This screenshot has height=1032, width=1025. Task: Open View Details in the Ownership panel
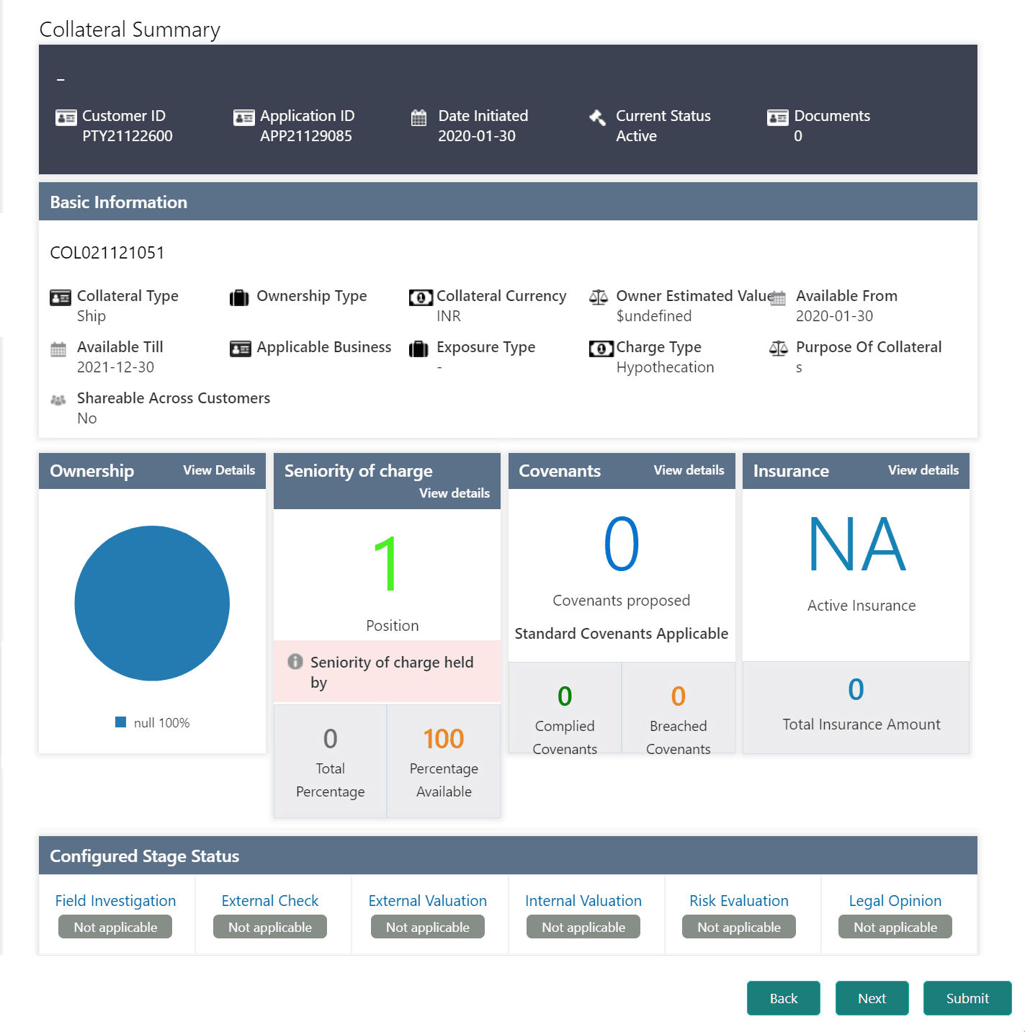[x=219, y=470]
